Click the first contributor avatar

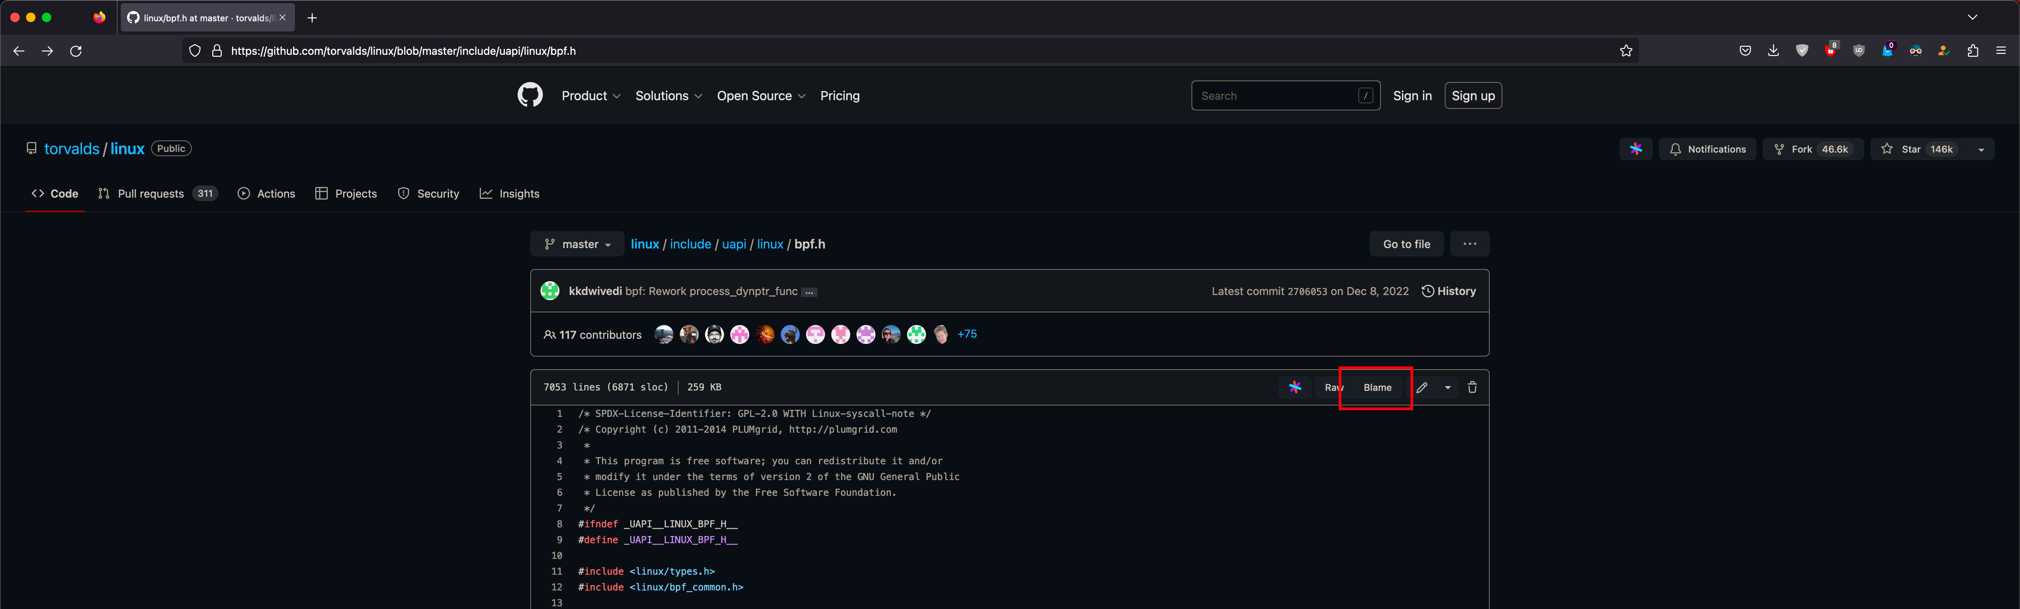[663, 335]
